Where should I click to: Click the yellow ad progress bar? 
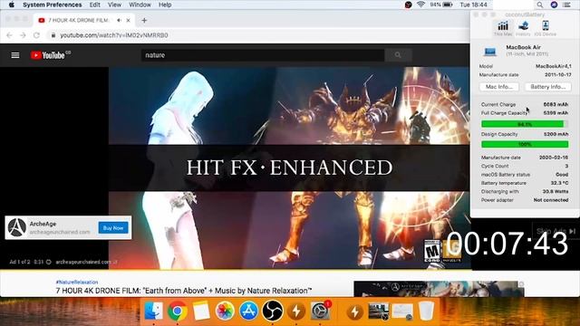tap(236, 270)
